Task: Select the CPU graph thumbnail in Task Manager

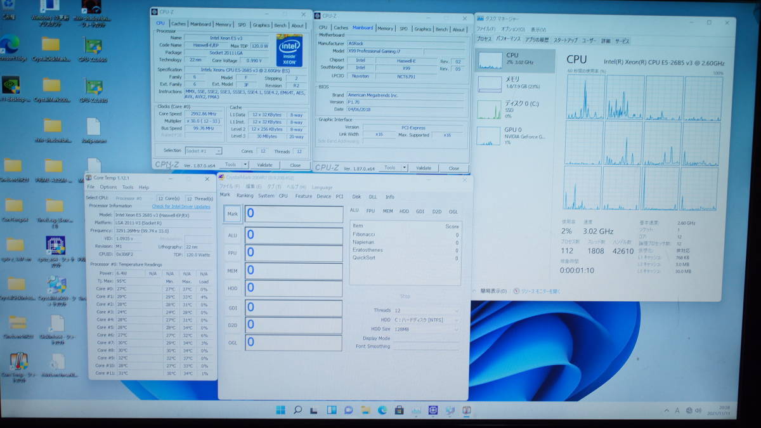Action: coord(490,60)
